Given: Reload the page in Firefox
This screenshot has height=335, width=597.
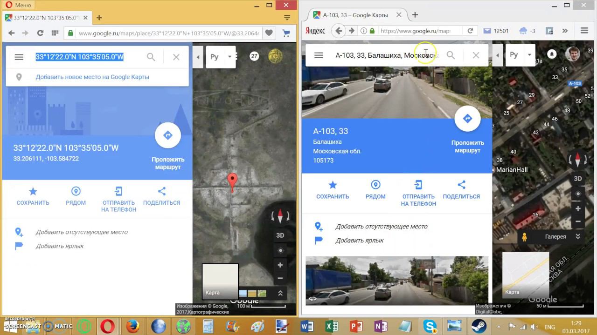Looking at the screenshot, I should pos(470,31).
